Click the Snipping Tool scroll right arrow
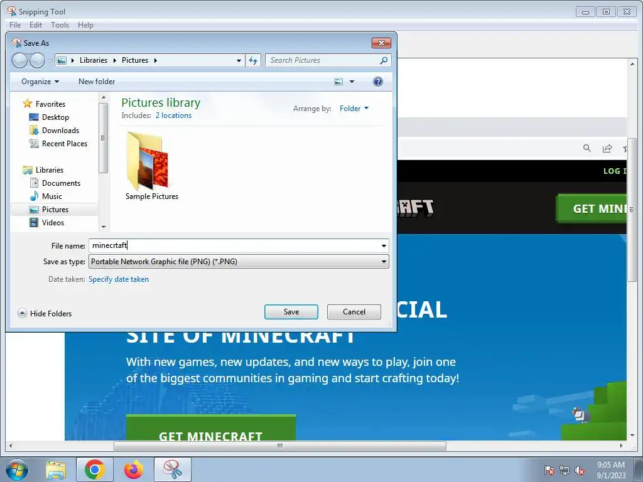The height and width of the screenshot is (482, 643). pyautogui.click(x=621, y=446)
